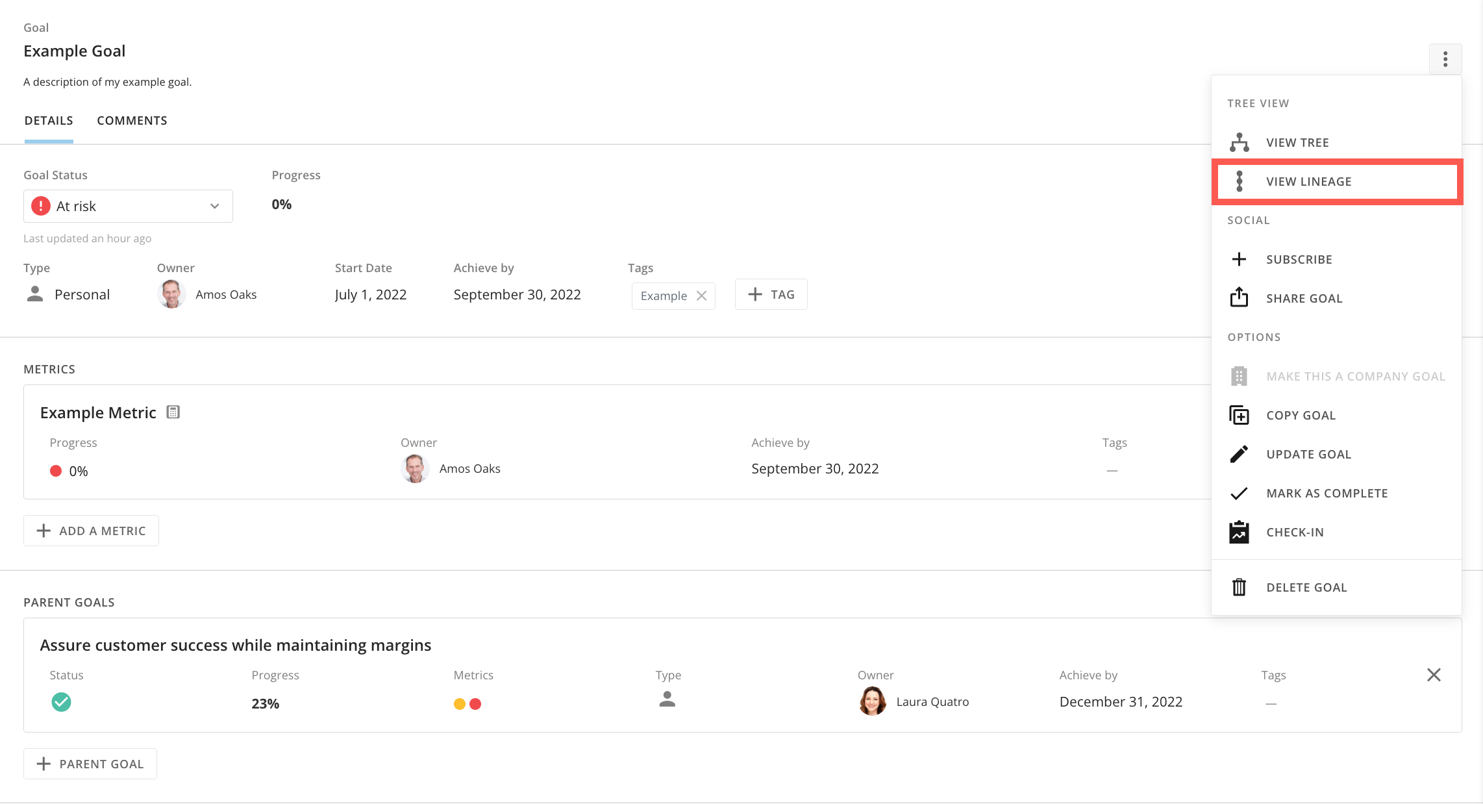Click the Subscribe plus icon
The height and width of the screenshot is (804, 1483).
(x=1239, y=259)
